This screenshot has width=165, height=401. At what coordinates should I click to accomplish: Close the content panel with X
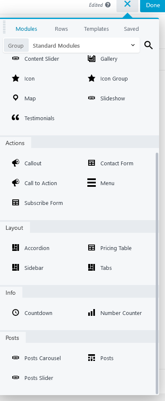127,5
